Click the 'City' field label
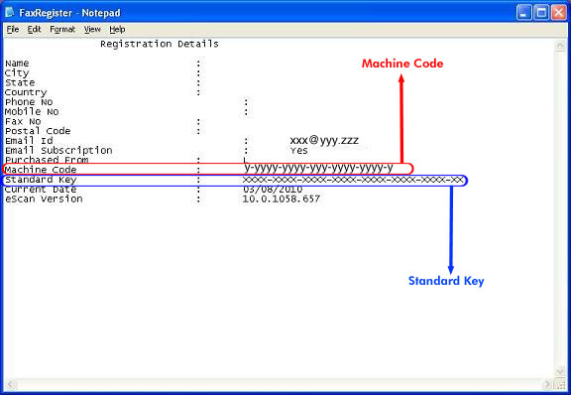 click(17, 73)
